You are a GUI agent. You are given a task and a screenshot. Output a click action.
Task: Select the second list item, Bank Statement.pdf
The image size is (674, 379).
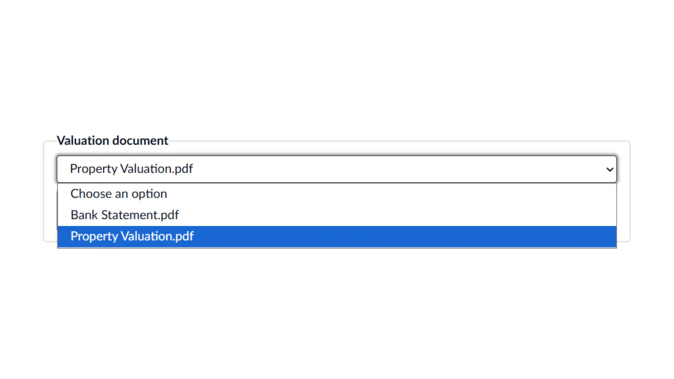(125, 215)
